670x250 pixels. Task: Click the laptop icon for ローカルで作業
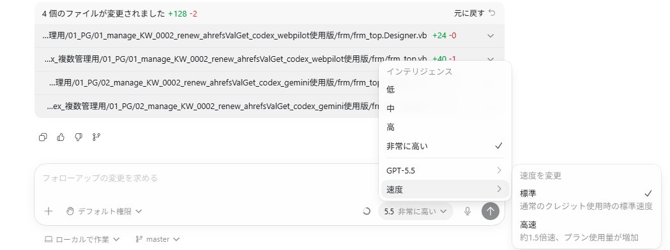49,239
